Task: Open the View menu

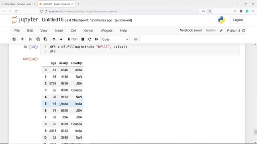Action: [44, 30]
